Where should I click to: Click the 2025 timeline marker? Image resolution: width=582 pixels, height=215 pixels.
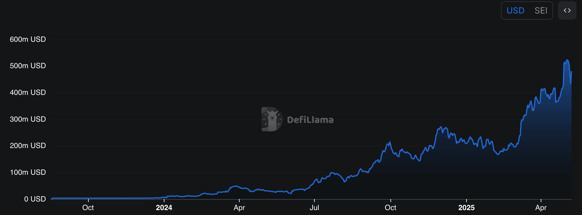(466, 208)
